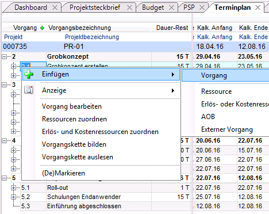Select the Terminplan tab

click(x=232, y=7)
